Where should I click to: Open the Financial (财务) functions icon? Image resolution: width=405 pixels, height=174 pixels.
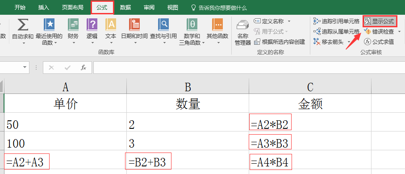[x=73, y=25]
